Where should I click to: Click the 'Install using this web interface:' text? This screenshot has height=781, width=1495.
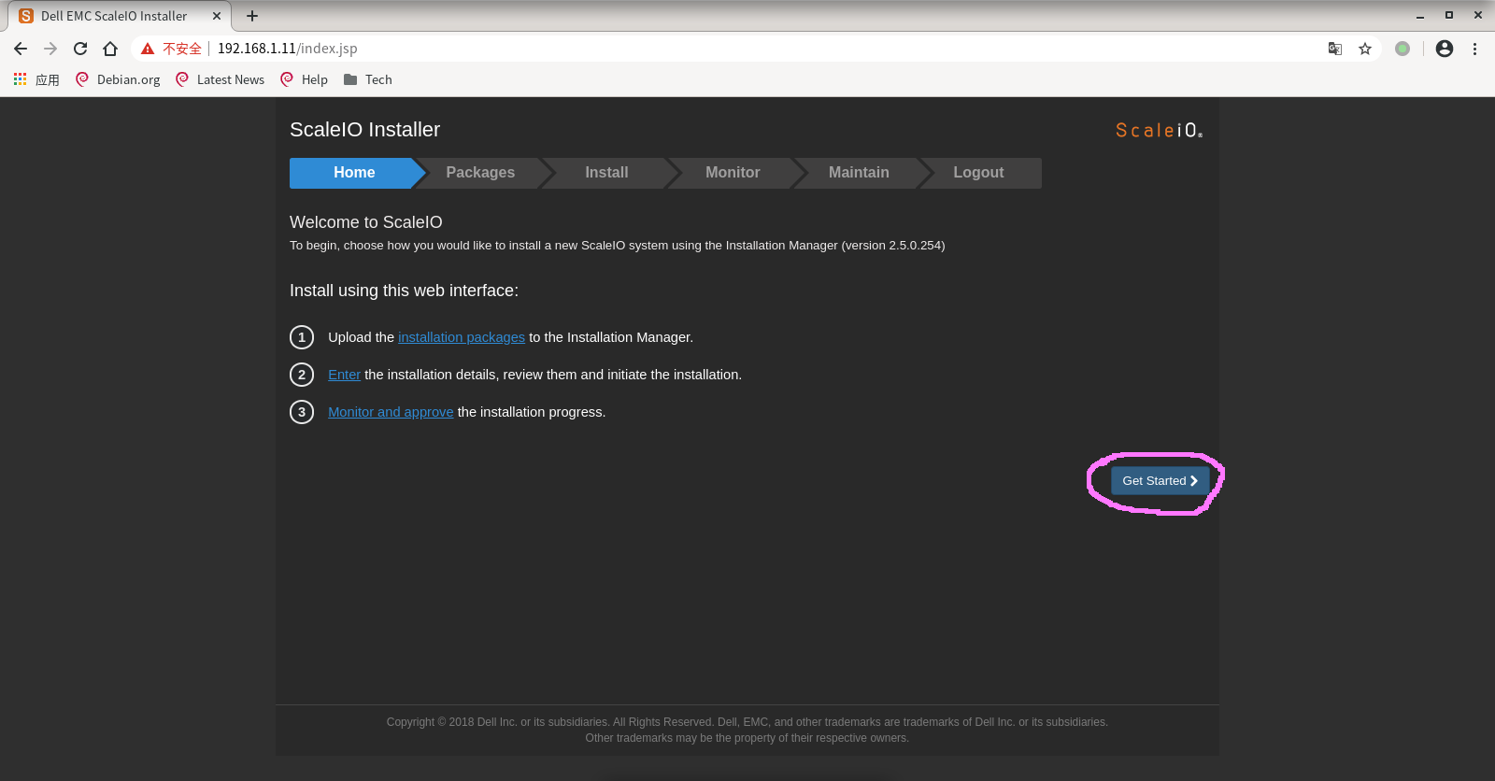pyautogui.click(x=404, y=291)
